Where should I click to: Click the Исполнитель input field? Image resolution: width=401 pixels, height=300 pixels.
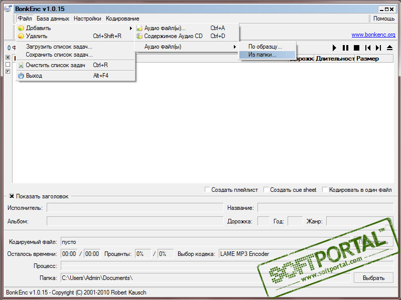(x=135, y=208)
